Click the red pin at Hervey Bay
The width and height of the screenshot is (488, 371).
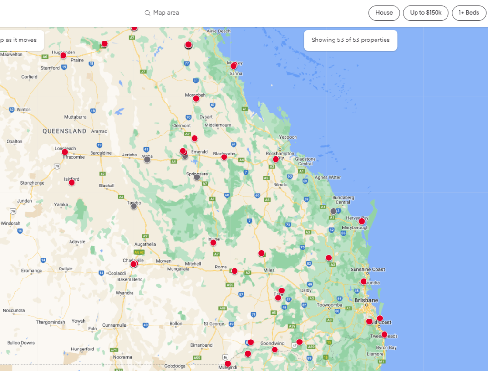[362, 221]
